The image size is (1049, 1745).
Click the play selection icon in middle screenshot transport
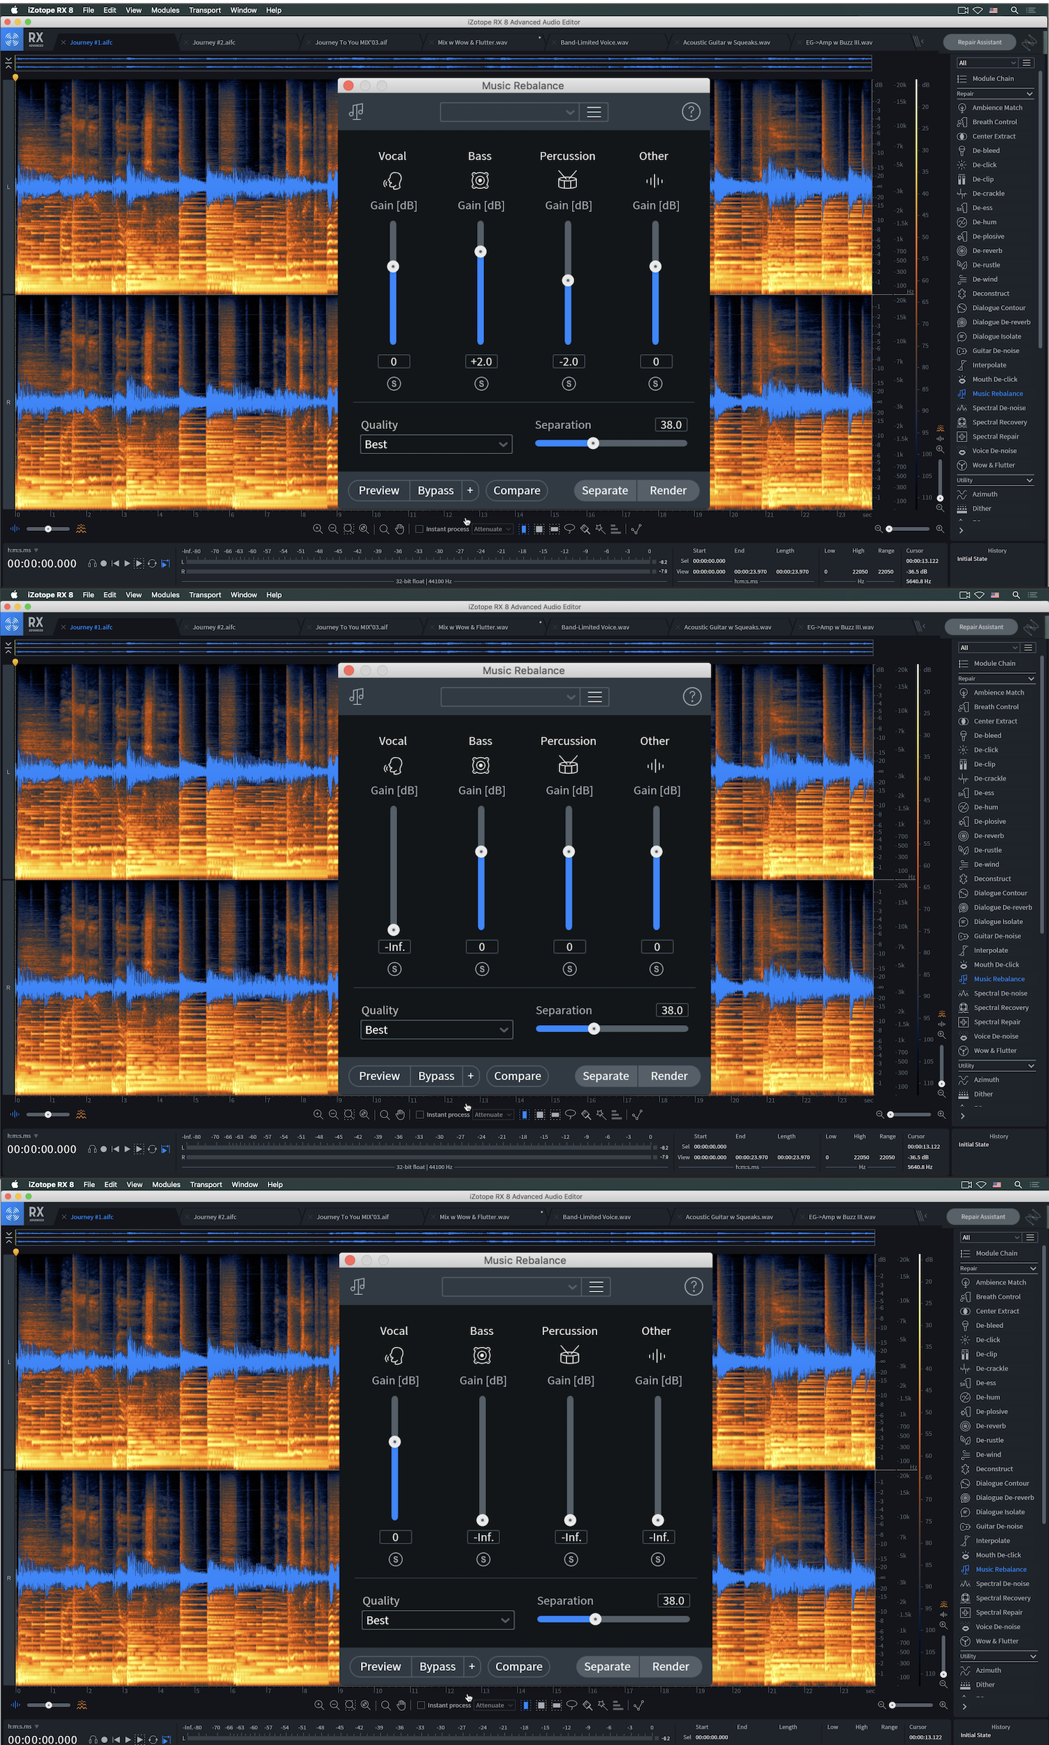(x=139, y=1149)
